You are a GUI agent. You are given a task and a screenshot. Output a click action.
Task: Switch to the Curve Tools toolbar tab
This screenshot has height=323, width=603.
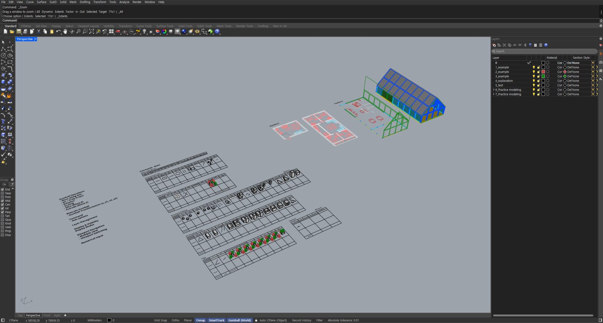tap(144, 26)
